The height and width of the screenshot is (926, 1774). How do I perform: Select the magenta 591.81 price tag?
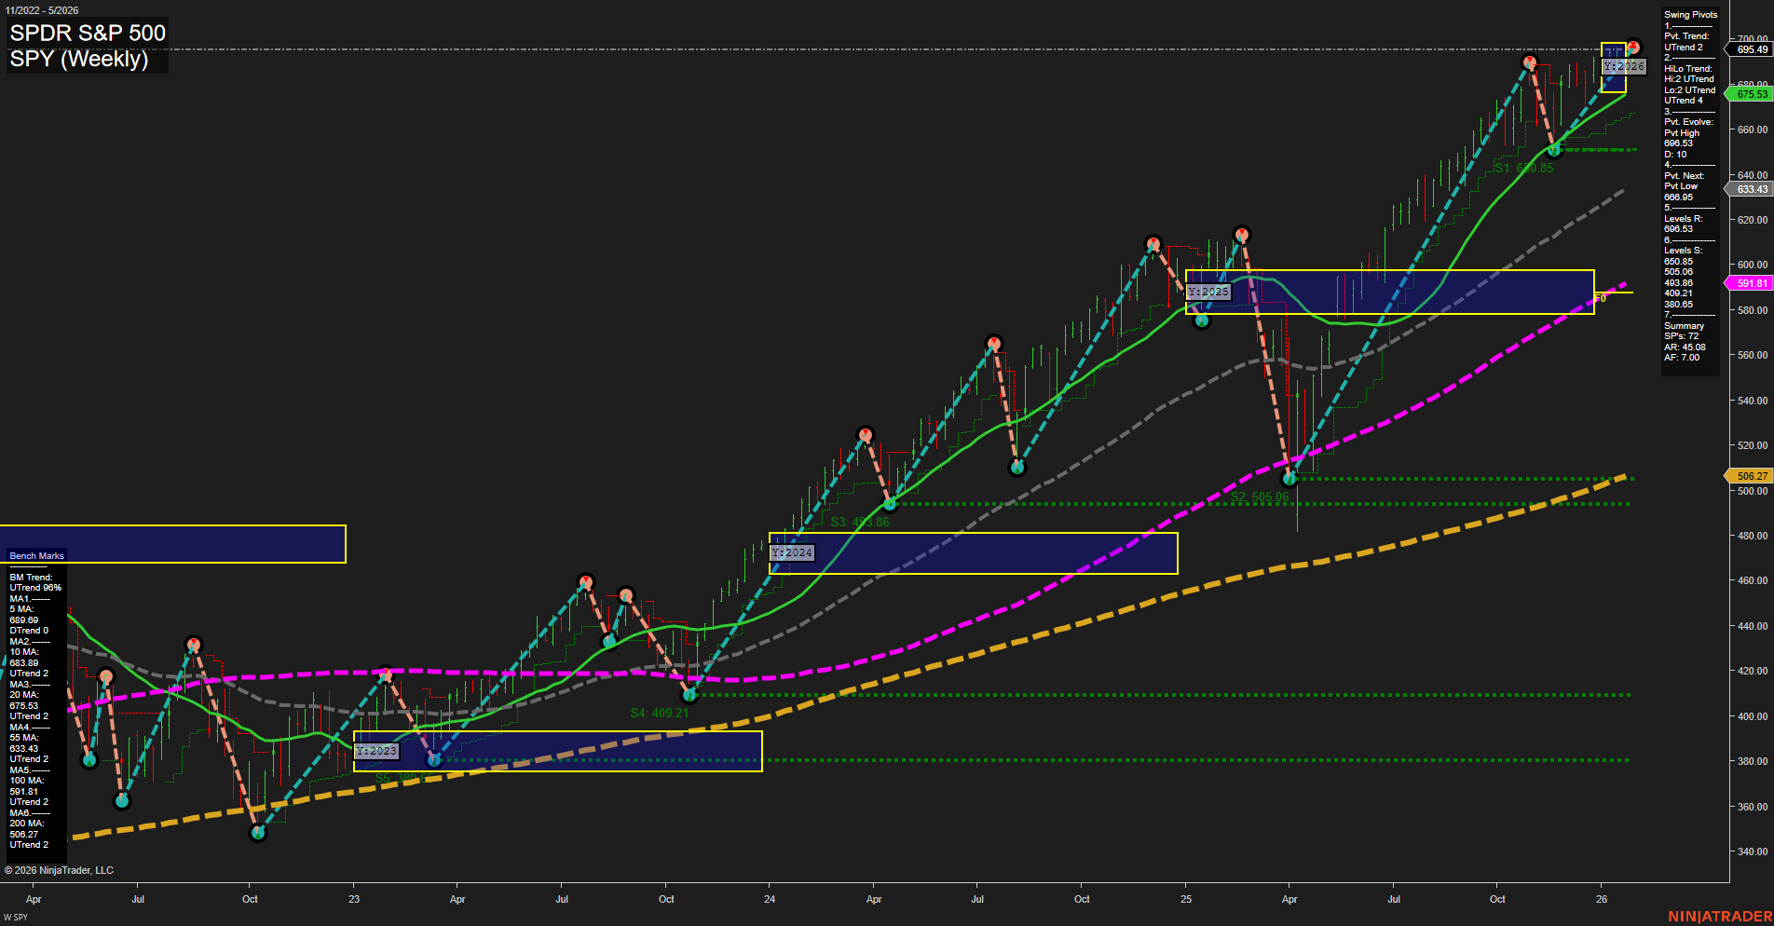tap(1750, 282)
